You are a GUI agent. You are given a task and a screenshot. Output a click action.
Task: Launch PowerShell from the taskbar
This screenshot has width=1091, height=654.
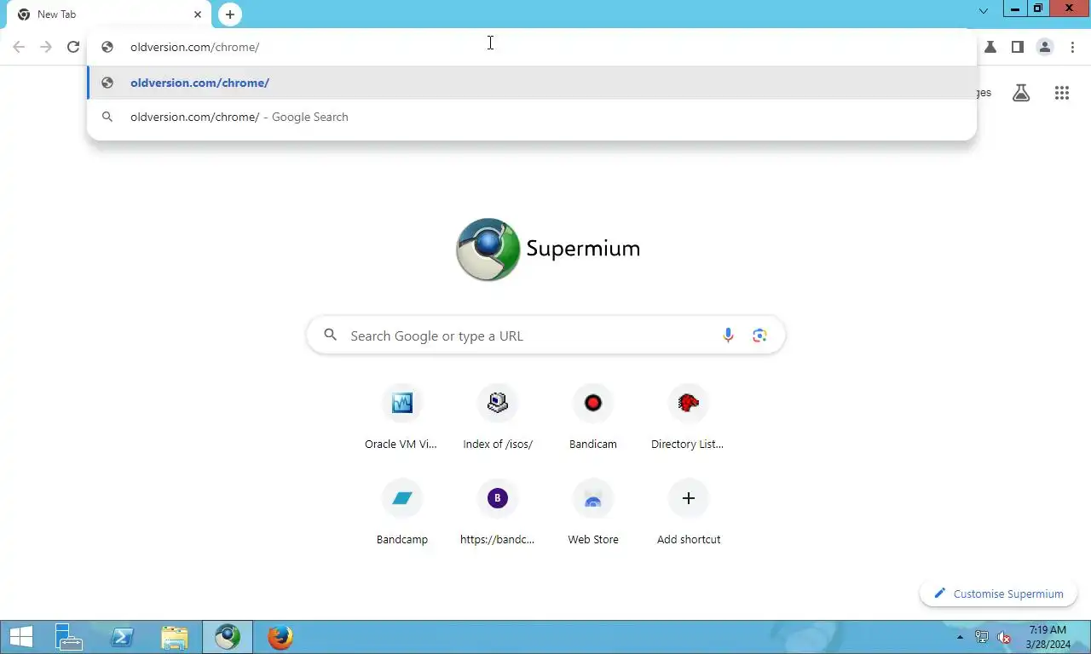tap(122, 637)
